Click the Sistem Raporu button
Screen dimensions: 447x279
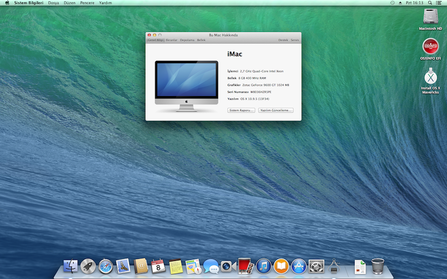tap(241, 110)
